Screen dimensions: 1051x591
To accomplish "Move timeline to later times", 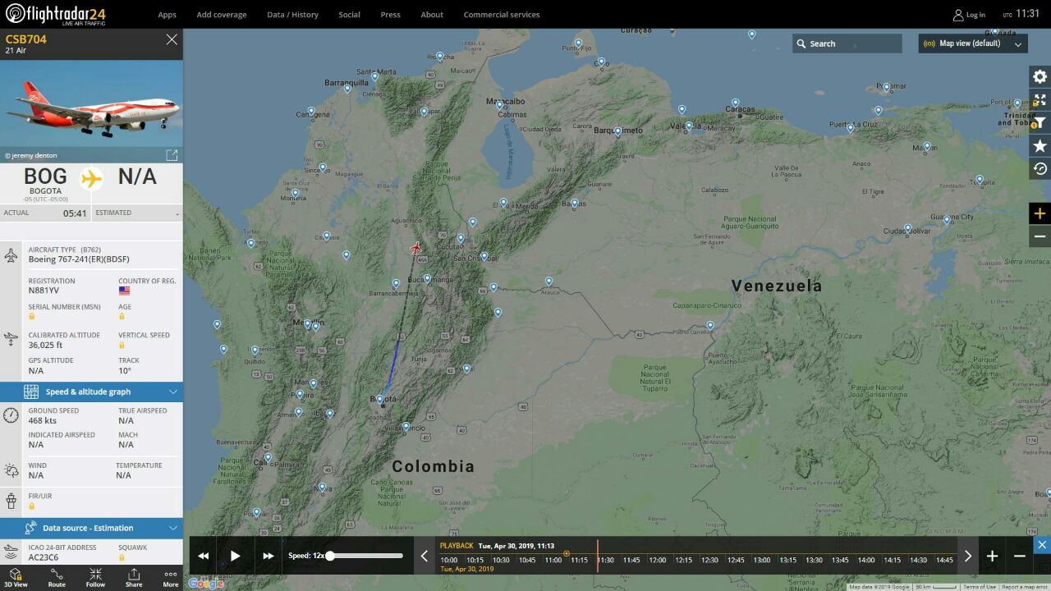I will pos(967,556).
